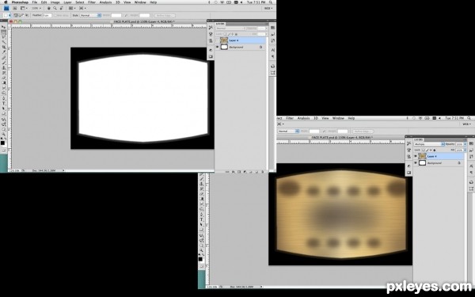The image size is (475, 297).
Task: Select the Zoom tool in upper-left toolbox
Action: 4,134
